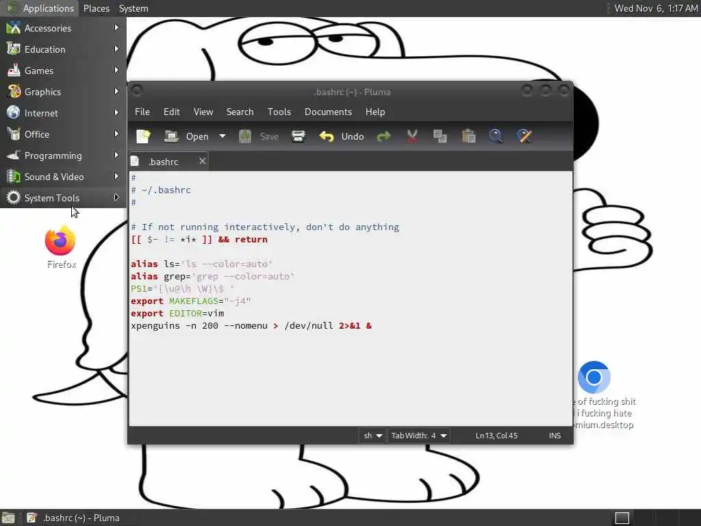The image size is (701, 526).
Task: Expand the Education submenu
Action: 63,49
